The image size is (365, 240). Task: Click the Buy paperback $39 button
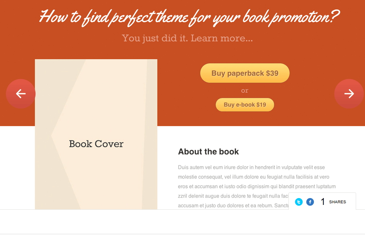point(245,73)
